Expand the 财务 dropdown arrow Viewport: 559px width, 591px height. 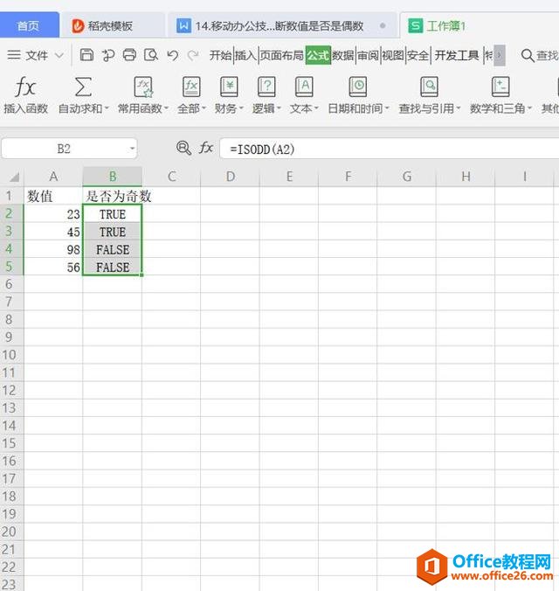pos(241,108)
